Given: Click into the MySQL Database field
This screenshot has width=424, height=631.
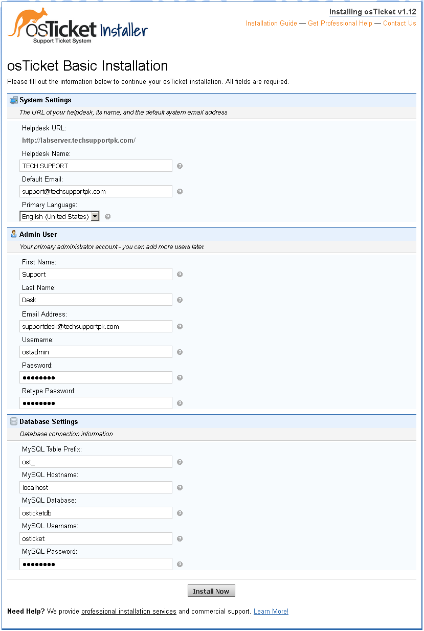Looking at the screenshot, I should (96, 513).
